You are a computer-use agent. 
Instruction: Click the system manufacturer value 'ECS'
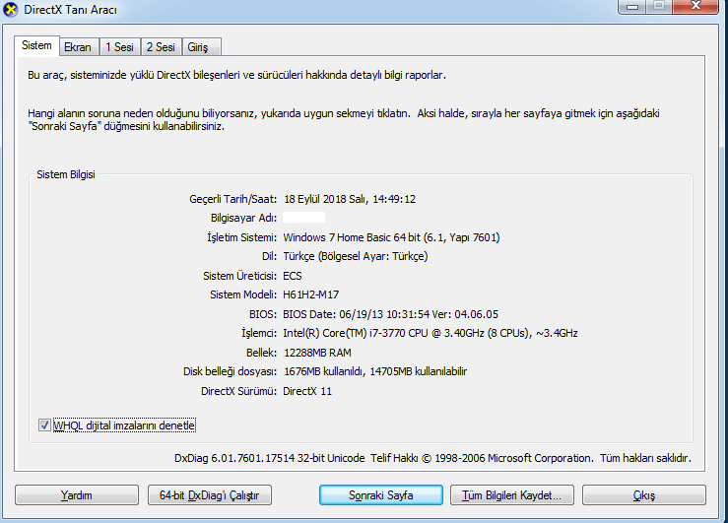point(293,276)
